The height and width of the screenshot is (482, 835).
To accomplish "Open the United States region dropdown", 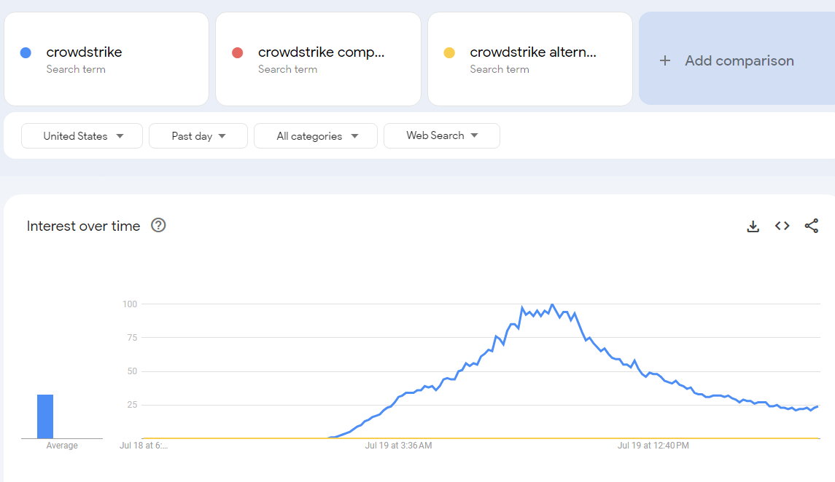I will (x=82, y=135).
